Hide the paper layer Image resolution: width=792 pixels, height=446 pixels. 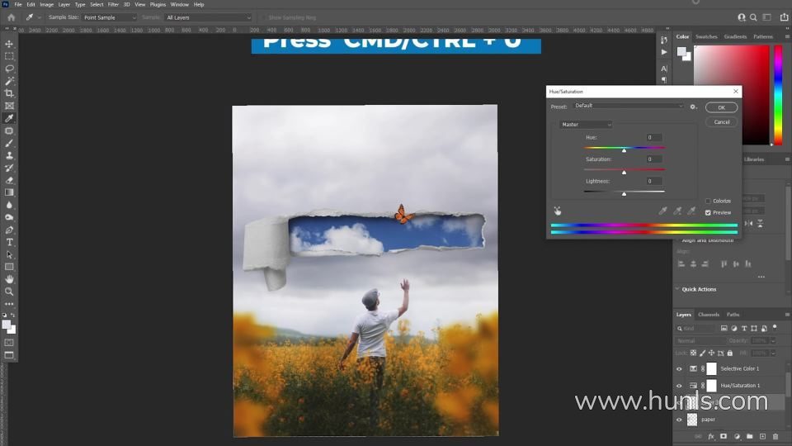(x=679, y=420)
